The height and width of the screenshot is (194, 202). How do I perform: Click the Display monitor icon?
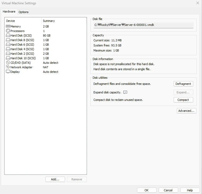click(x=8, y=72)
